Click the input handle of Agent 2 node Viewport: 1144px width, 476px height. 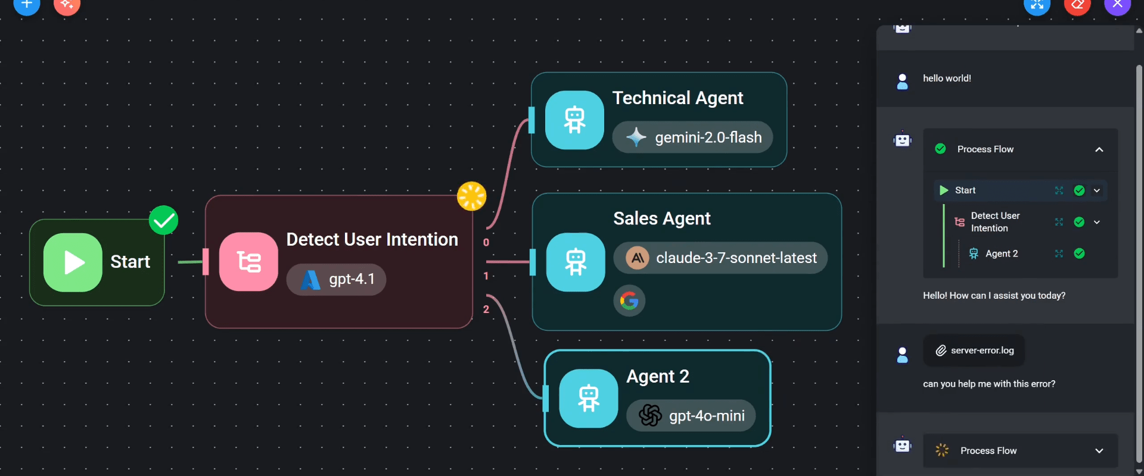[545, 399]
